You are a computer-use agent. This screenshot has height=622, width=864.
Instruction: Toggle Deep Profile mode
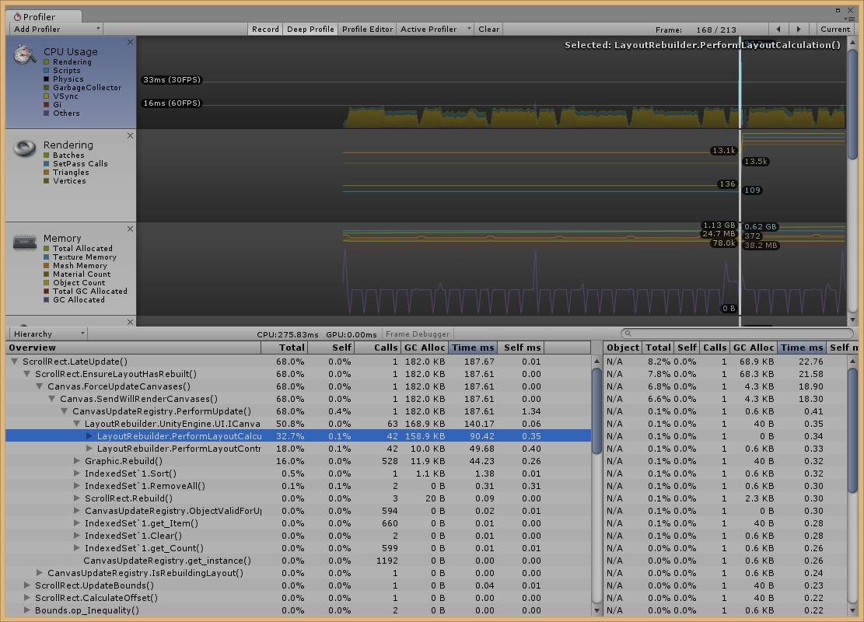[x=310, y=30]
